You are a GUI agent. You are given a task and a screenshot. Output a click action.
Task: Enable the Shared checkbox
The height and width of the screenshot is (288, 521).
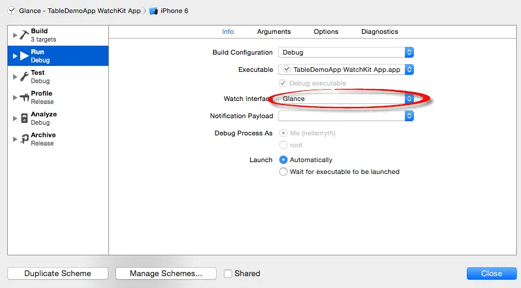(x=228, y=274)
